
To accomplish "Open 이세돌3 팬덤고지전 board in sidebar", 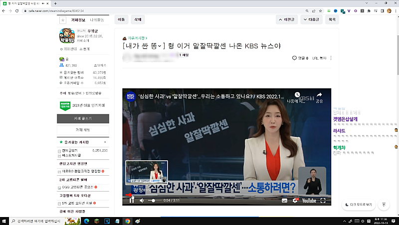I will [x=81, y=171].
